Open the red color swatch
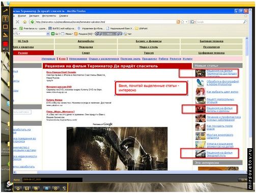Screen dimensions: 256x193 (x=5, y=44)
